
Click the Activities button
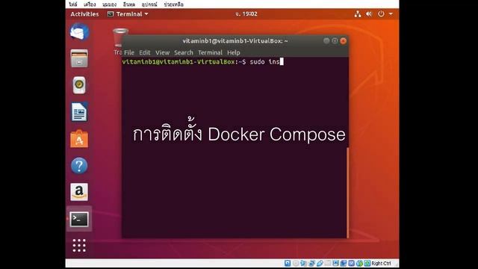(x=84, y=14)
